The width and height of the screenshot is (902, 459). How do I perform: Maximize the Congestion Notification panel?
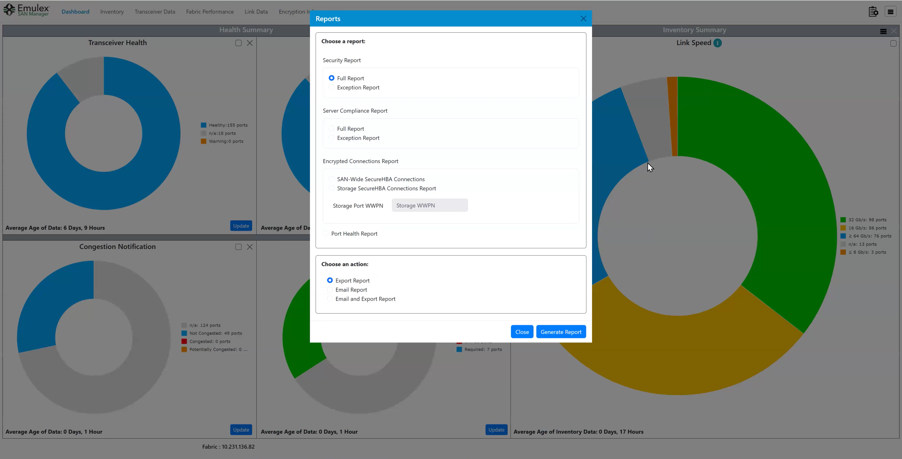[x=238, y=247]
